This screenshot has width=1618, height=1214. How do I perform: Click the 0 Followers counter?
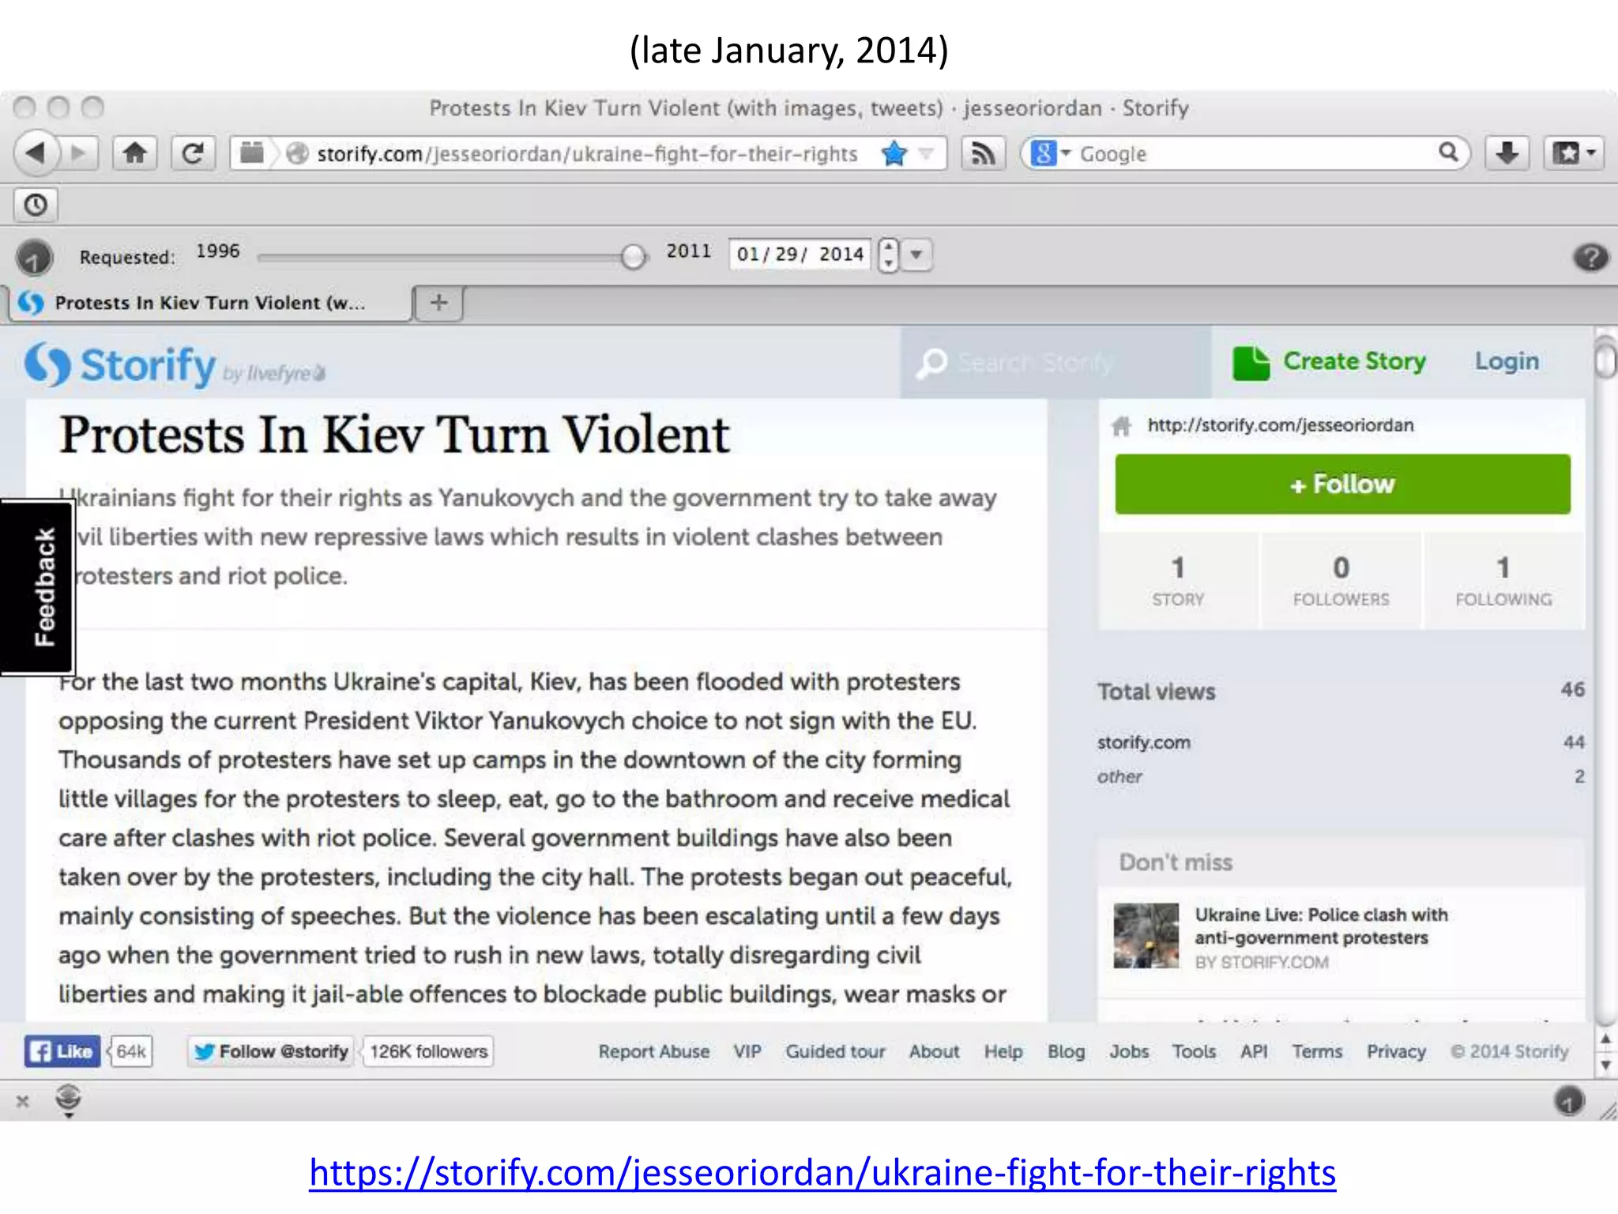(1341, 581)
